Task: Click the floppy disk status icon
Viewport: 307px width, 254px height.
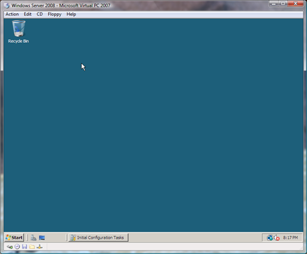Action: point(25,247)
